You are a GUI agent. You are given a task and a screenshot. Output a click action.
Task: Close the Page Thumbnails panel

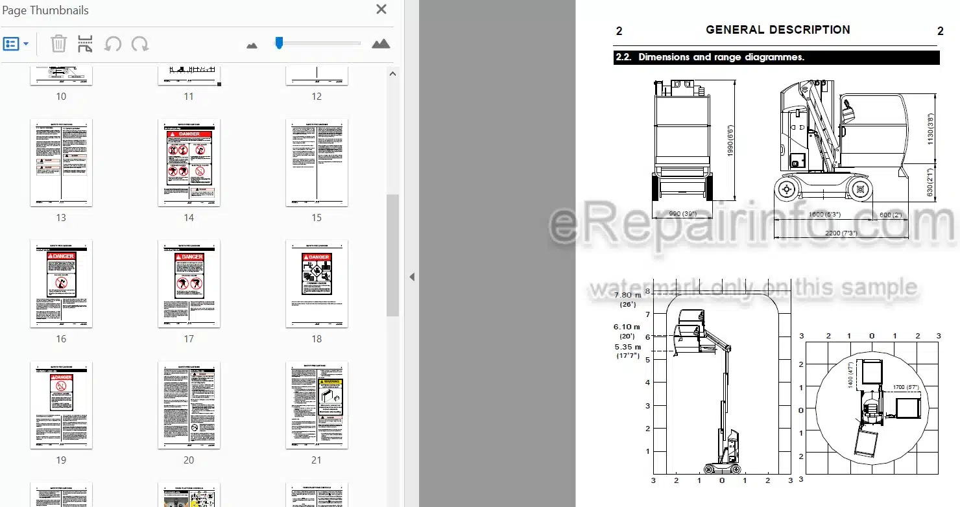click(x=381, y=10)
